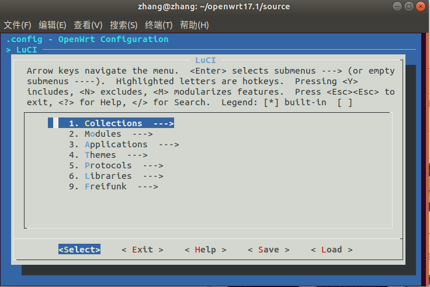This screenshot has height=287, width=430.
Task: Open the 查看(V) menu
Action: click(x=88, y=25)
